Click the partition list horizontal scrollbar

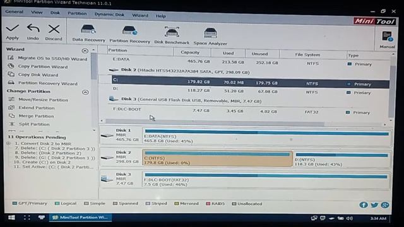(215, 122)
